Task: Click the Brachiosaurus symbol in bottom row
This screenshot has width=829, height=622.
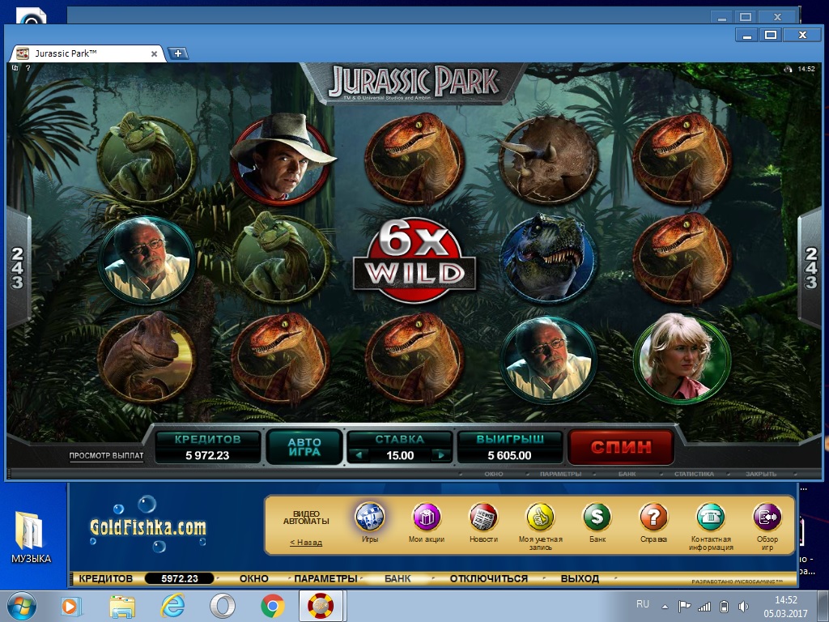Action: coord(146,356)
